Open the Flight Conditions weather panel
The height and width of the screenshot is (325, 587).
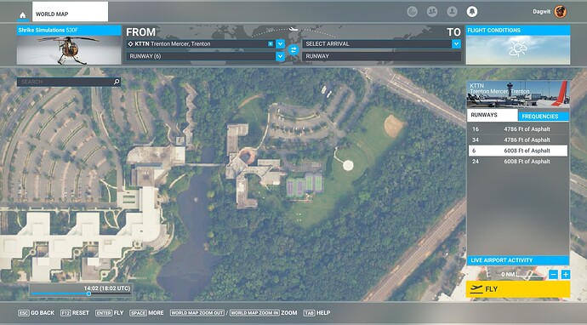pyautogui.click(x=518, y=45)
